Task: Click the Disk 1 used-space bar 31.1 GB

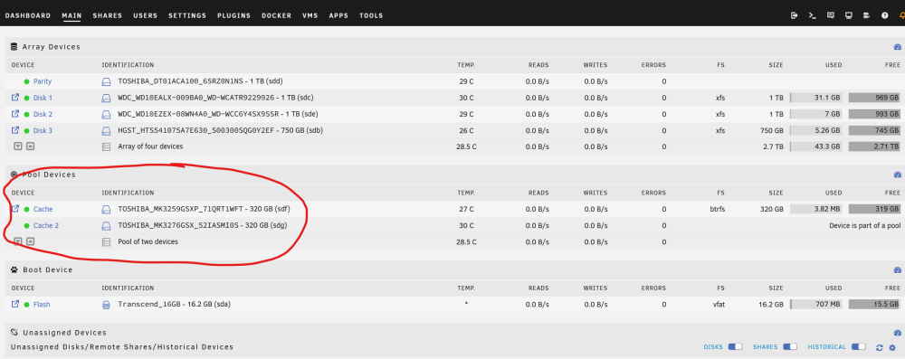Action: coord(816,98)
